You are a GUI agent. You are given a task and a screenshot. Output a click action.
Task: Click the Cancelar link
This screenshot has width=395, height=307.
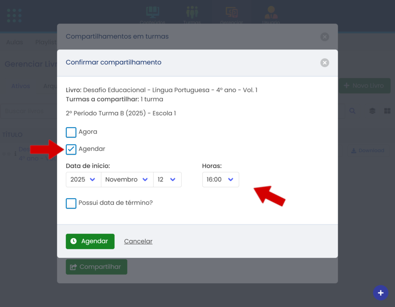[138, 241]
